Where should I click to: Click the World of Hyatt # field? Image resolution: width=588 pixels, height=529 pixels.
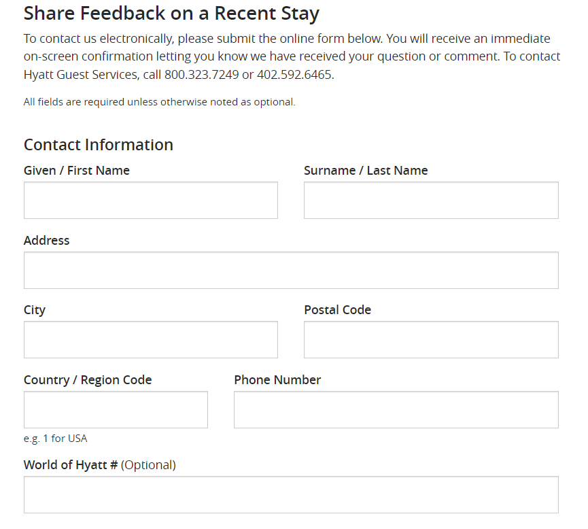coord(291,494)
